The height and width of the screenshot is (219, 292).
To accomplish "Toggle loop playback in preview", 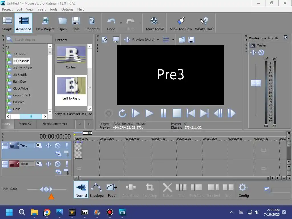I will click(x=122, y=113).
